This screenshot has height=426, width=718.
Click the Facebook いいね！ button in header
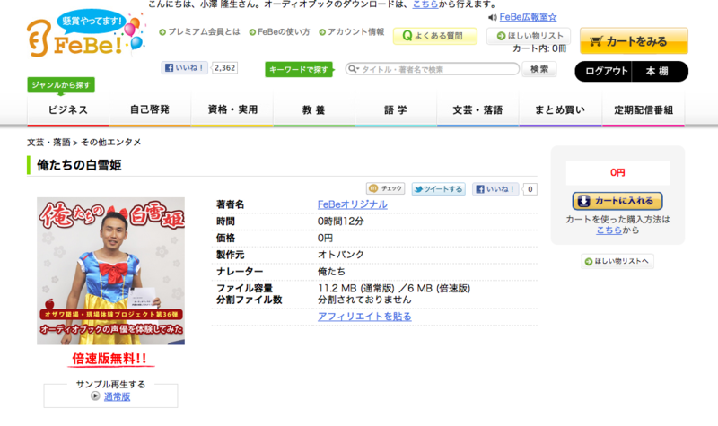click(184, 68)
